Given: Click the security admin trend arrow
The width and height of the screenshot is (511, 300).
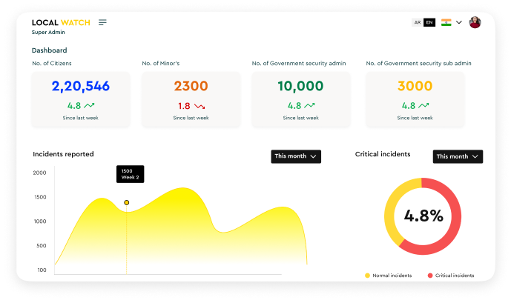Looking at the screenshot, I should (309, 106).
